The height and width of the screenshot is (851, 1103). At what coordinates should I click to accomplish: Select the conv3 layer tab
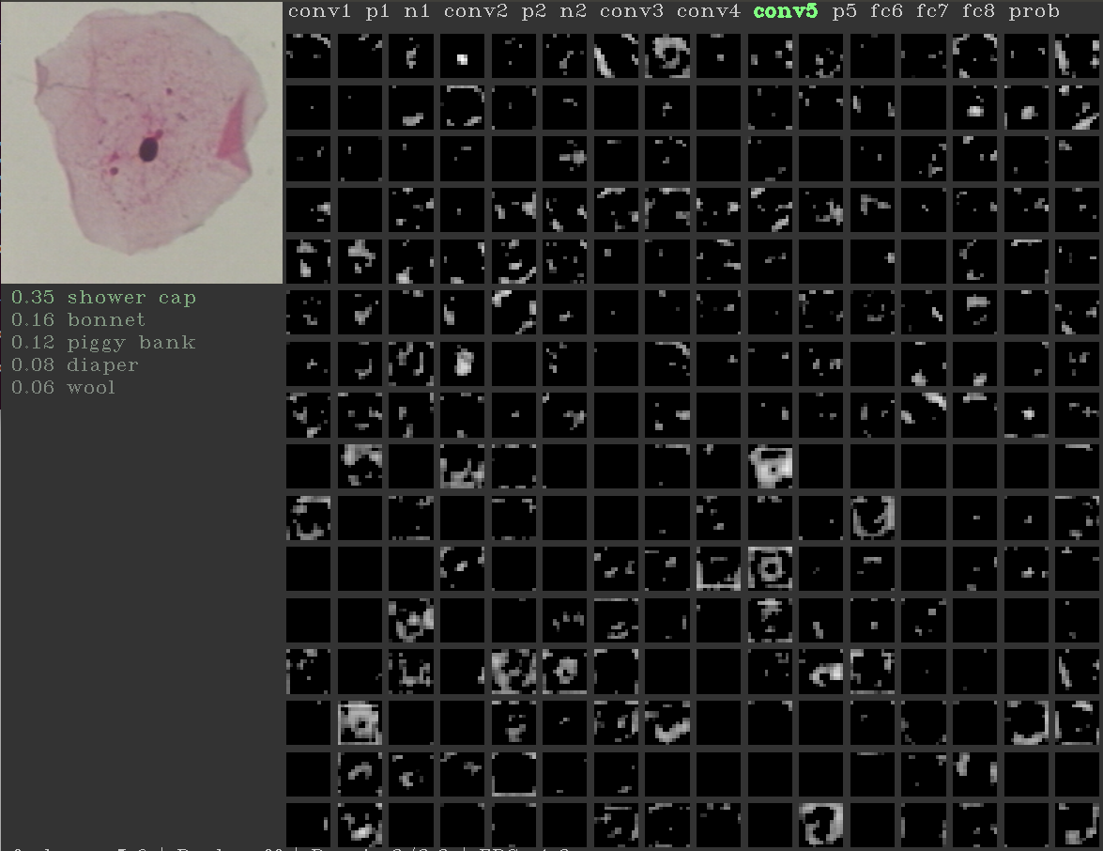coord(631,11)
